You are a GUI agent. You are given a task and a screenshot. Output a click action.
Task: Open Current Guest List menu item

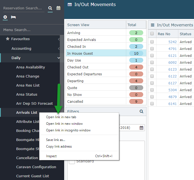click(33, 176)
